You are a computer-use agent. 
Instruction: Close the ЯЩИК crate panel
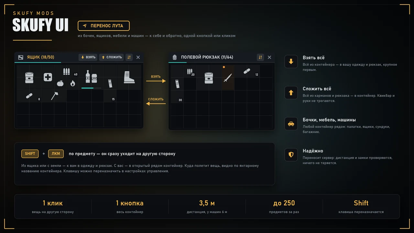click(138, 57)
